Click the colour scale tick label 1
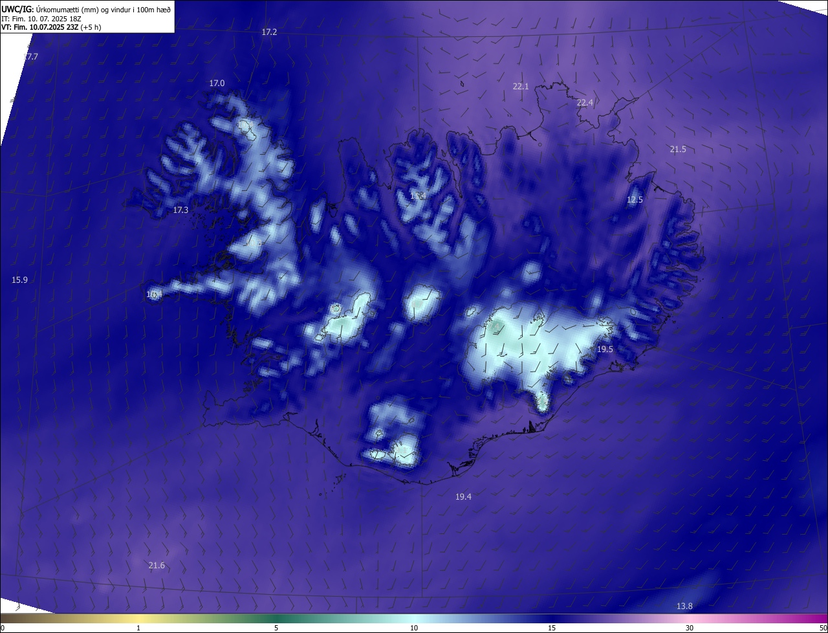The width and height of the screenshot is (828, 633). (138, 628)
